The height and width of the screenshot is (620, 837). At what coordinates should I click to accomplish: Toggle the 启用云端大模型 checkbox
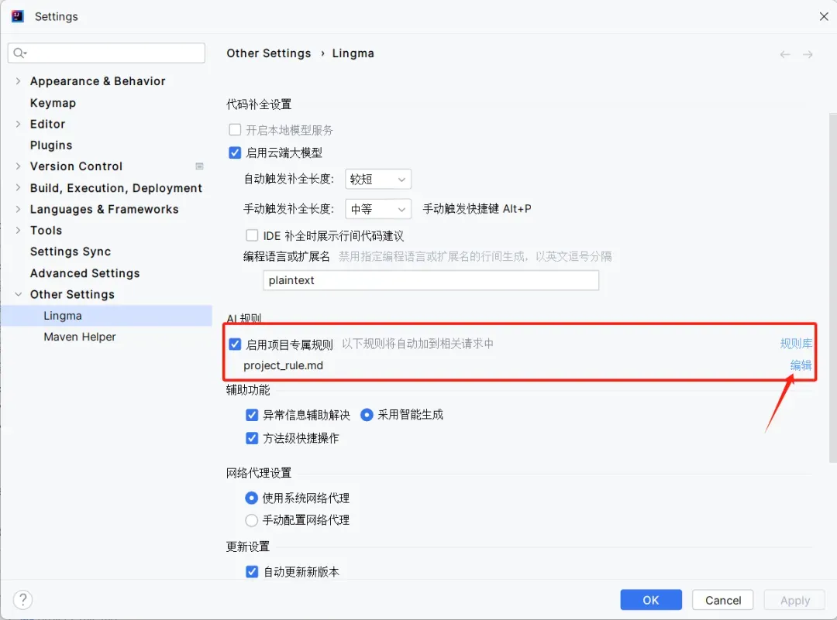coord(235,153)
